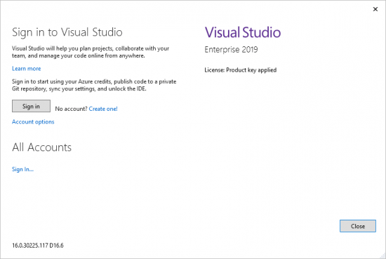Click Sign In... under All Accounts
Screen dimensions: 386x259
pyautogui.click(x=22, y=169)
